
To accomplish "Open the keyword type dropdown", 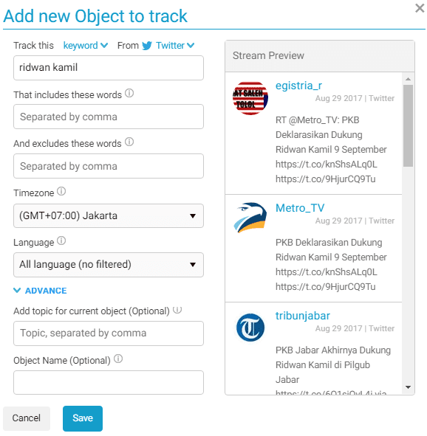I will point(86,45).
